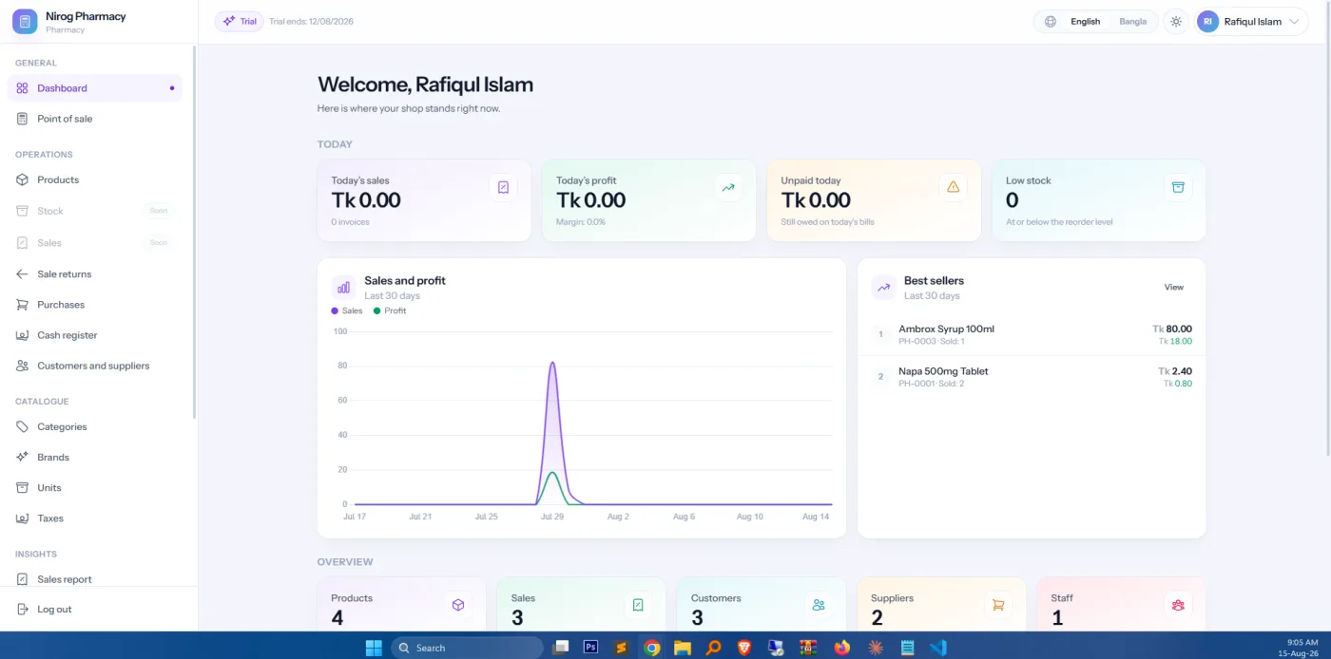Expand the Rafiqul Islam user menu chevron
The image size is (1331, 659).
(1294, 22)
